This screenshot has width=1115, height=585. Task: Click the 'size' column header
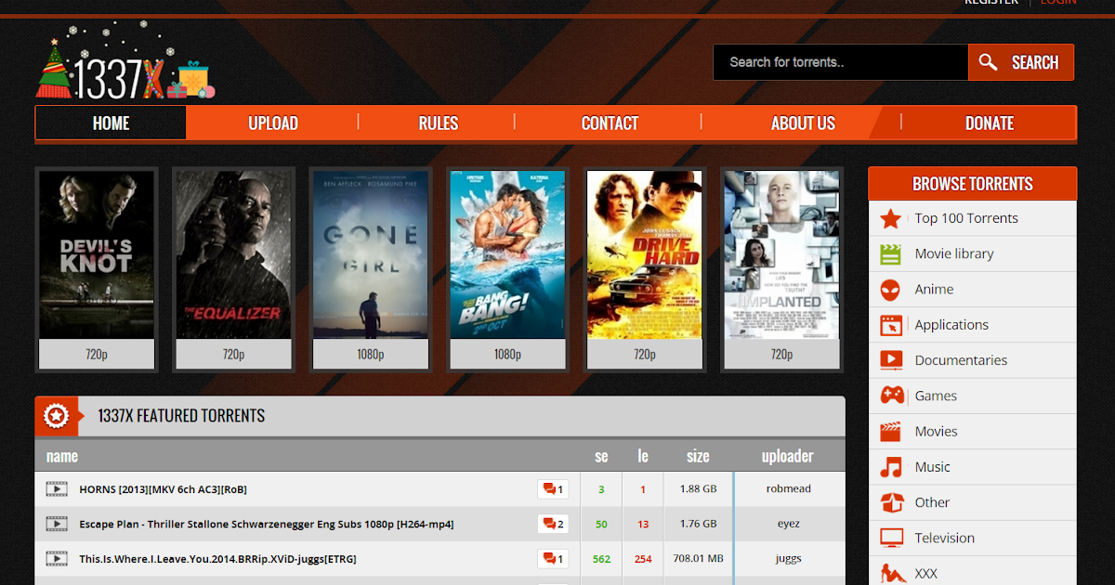[698, 456]
